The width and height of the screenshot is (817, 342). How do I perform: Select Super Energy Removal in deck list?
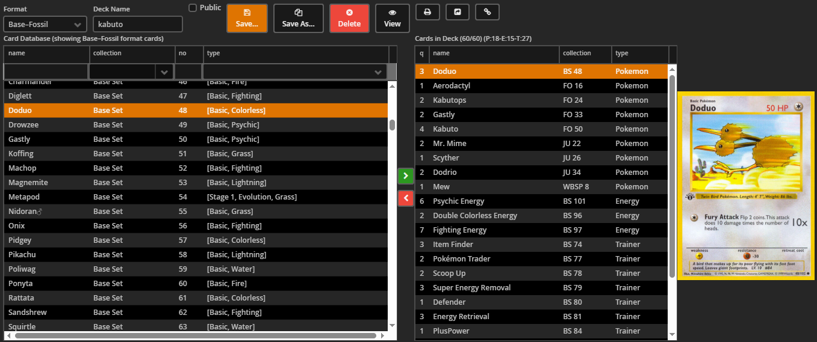point(542,288)
